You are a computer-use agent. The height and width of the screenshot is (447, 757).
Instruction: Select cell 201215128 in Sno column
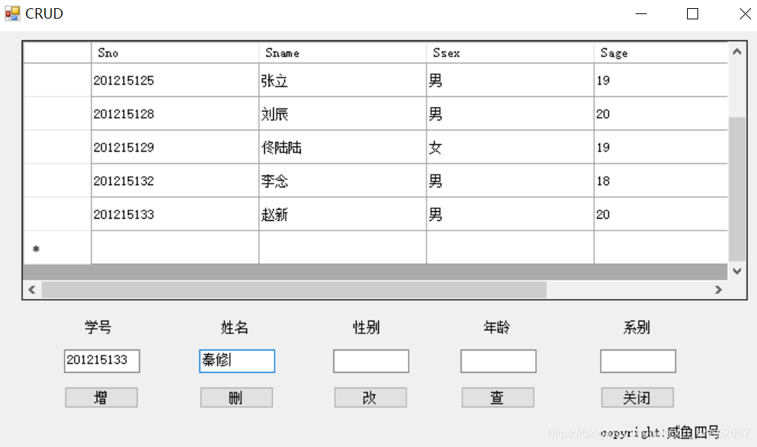[x=175, y=114]
